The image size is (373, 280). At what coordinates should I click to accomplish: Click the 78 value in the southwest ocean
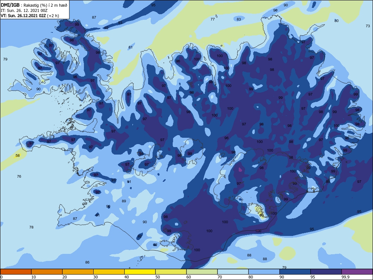point(31,227)
